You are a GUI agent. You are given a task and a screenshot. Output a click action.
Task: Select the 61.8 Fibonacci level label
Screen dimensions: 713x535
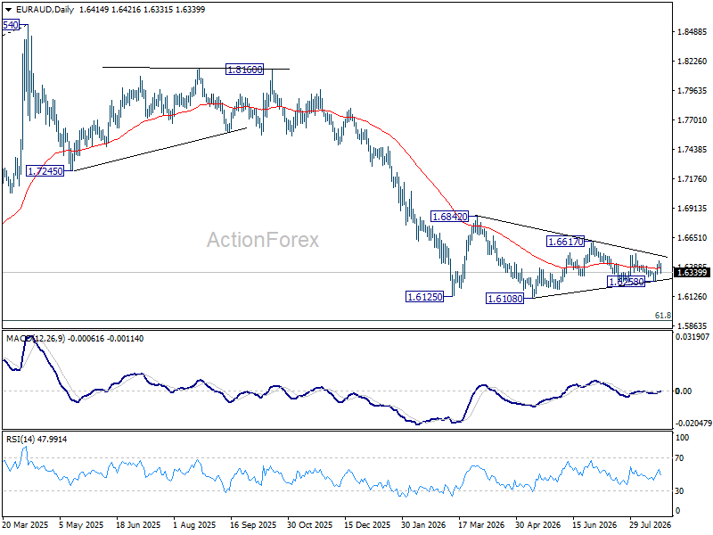pyautogui.click(x=662, y=316)
